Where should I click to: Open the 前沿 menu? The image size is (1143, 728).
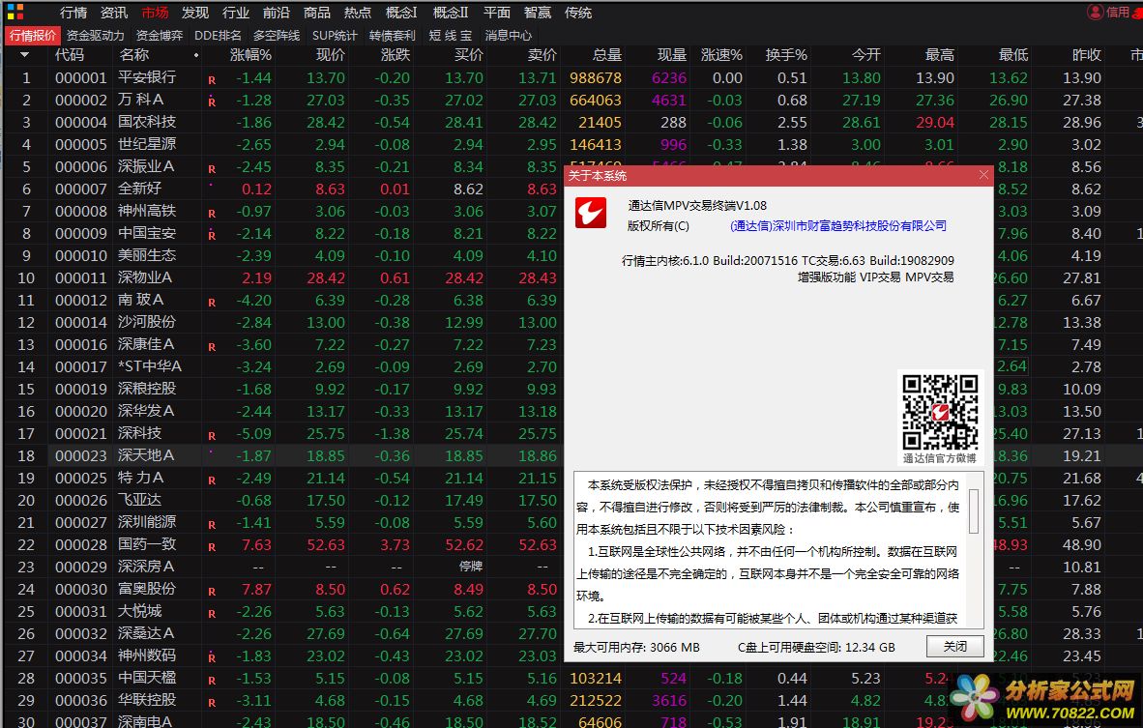(277, 13)
